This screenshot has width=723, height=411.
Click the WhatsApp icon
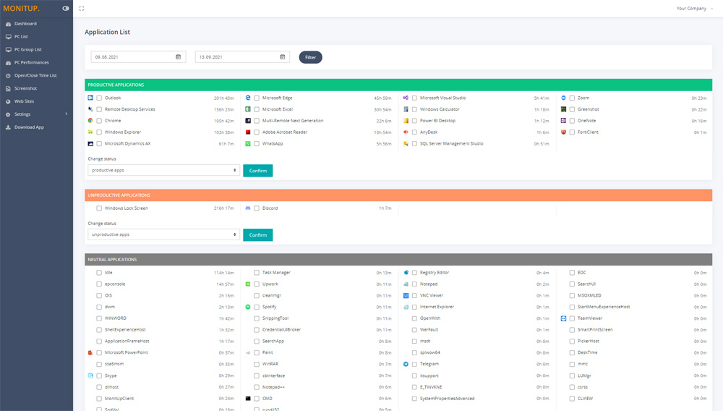pyautogui.click(x=248, y=143)
